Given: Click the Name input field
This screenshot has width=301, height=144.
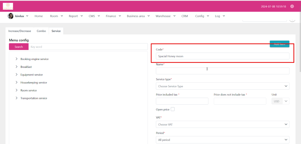Looking at the screenshot, I should pyautogui.click(x=222, y=71).
